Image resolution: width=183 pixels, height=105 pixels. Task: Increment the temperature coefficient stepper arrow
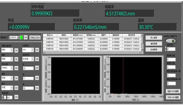click(x=2, y=96)
